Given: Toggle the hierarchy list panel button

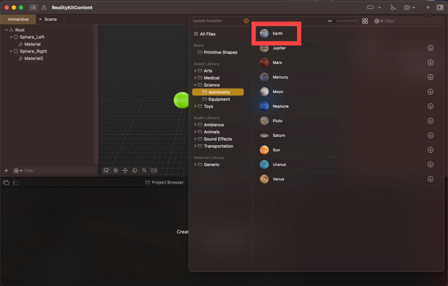Looking at the screenshot, I should 33,7.
